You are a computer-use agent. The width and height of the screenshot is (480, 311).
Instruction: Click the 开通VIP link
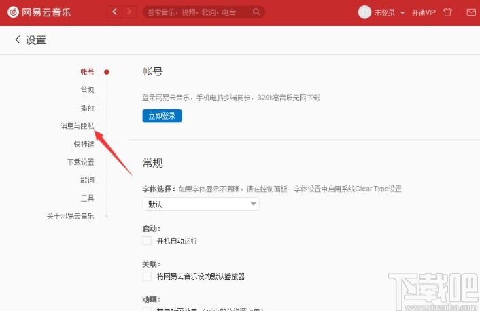point(424,12)
